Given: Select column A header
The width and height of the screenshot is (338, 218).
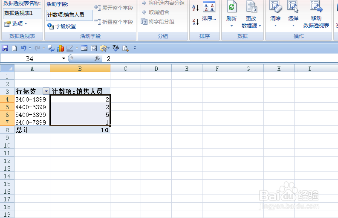Looking at the screenshot, I should pyautogui.click(x=32, y=69).
